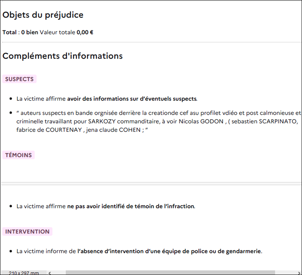Image resolution: width=302 pixels, height=275 pixels.
Task: Click the bold text 'ne pas avoir identifié de témoin'
Action: click(x=131, y=206)
